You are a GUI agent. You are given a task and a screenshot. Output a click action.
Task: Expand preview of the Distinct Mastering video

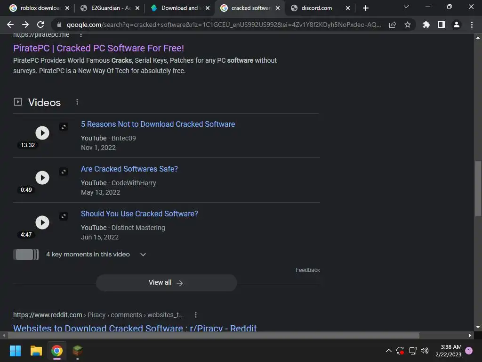(64, 216)
